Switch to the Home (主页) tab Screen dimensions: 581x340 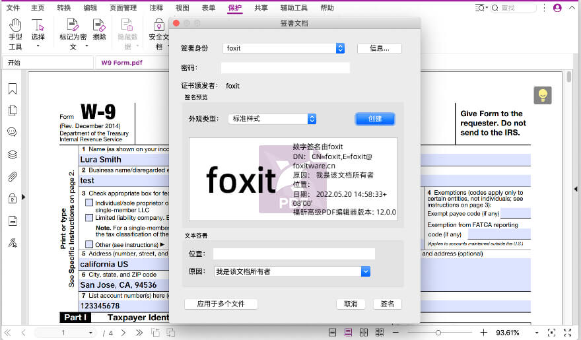pyautogui.click(x=38, y=8)
